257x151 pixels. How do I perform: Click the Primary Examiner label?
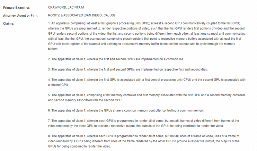pos(17,7)
